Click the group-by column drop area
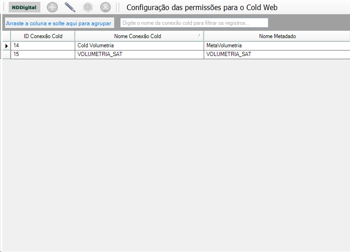This screenshot has width=350, height=252. pos(60,23)
